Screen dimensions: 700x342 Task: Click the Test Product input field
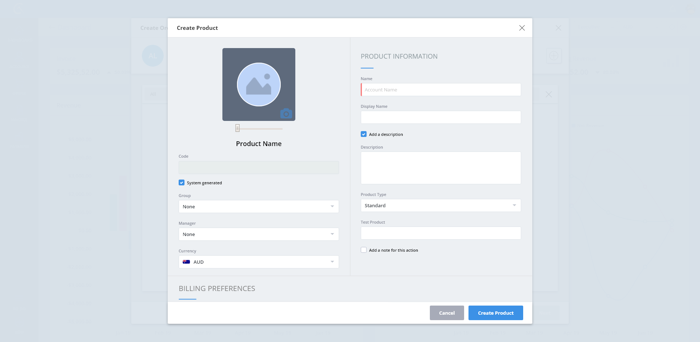[x=440, y=233]
